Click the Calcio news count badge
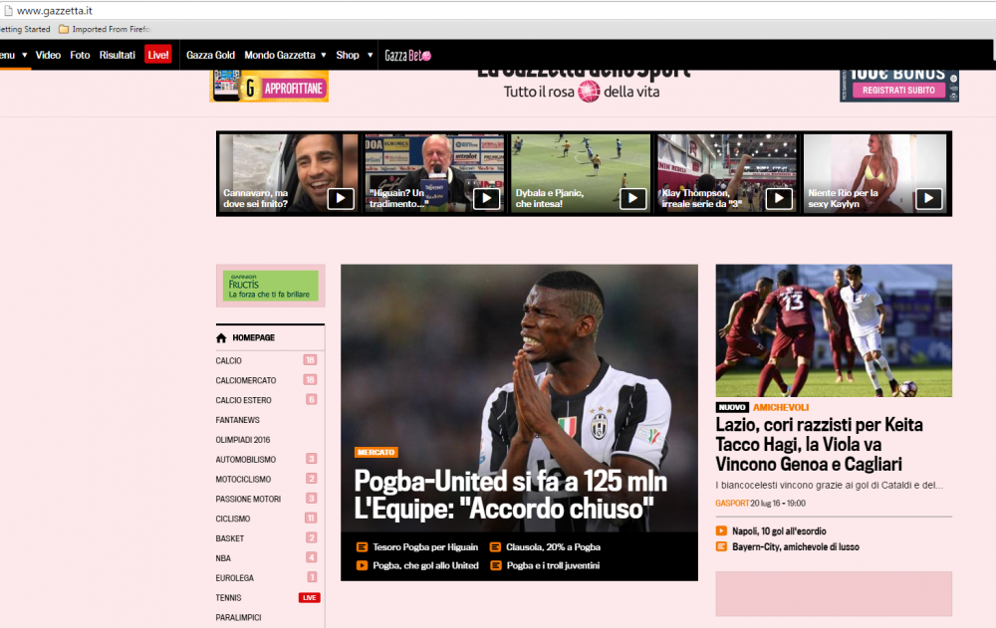Image resolution: width=996 pixels, height=628 pixels. coord(310,360)
